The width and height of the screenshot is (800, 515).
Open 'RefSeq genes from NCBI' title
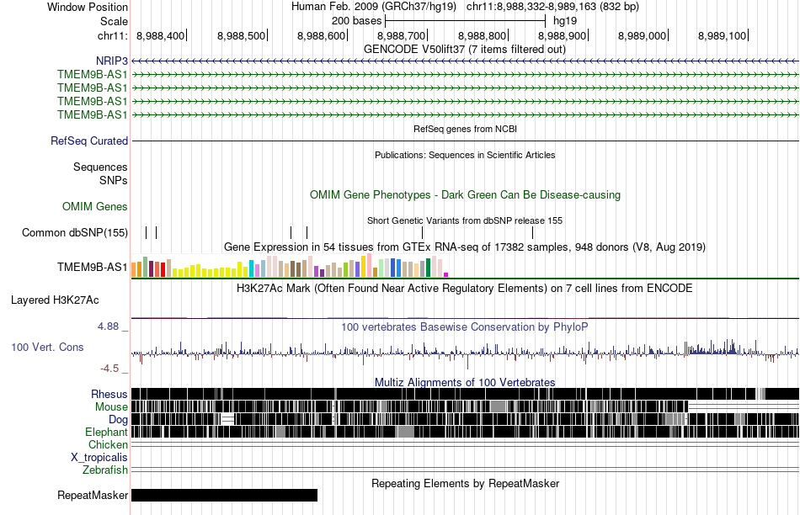point(466,129)
